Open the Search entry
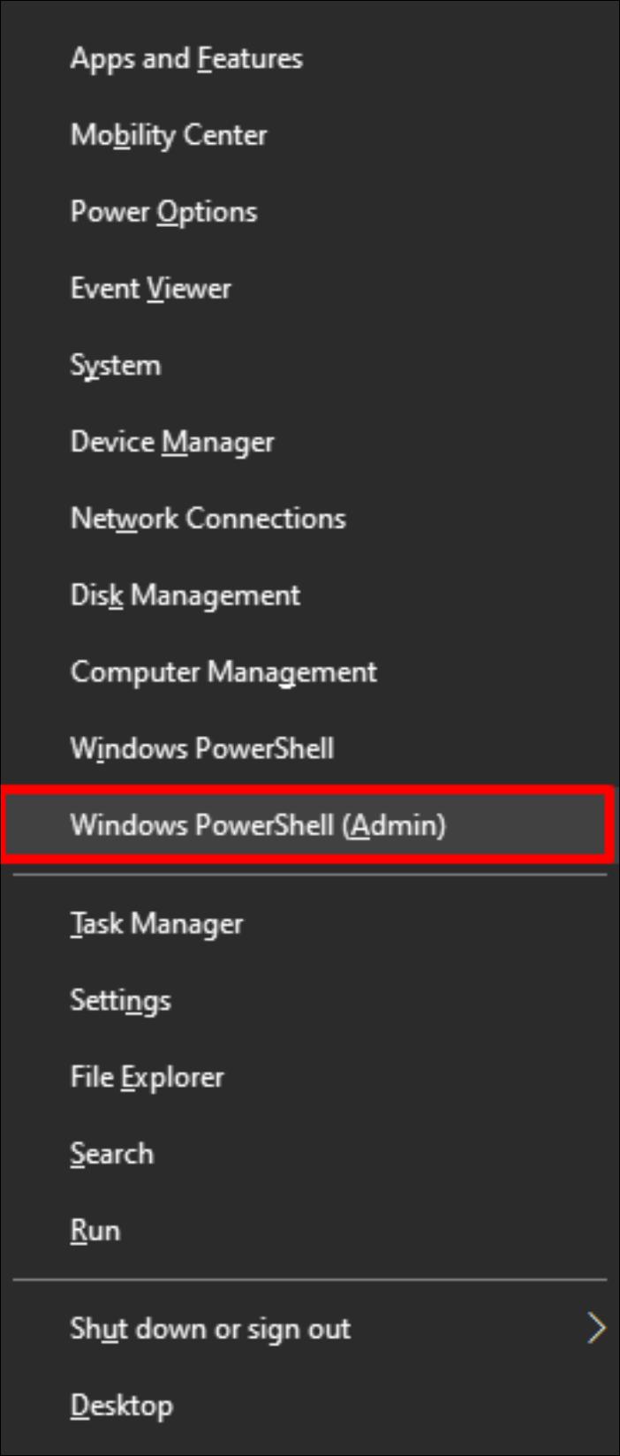 (111, 1153)
